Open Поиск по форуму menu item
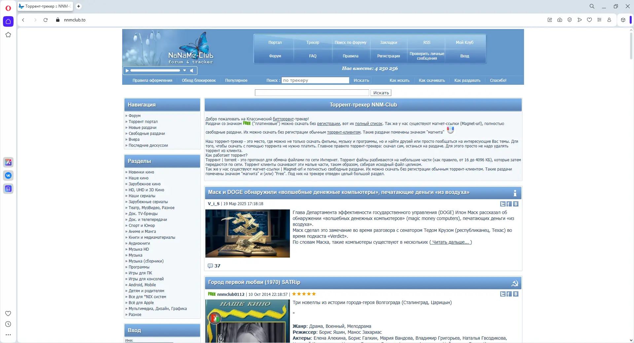 tap(350, 43)
